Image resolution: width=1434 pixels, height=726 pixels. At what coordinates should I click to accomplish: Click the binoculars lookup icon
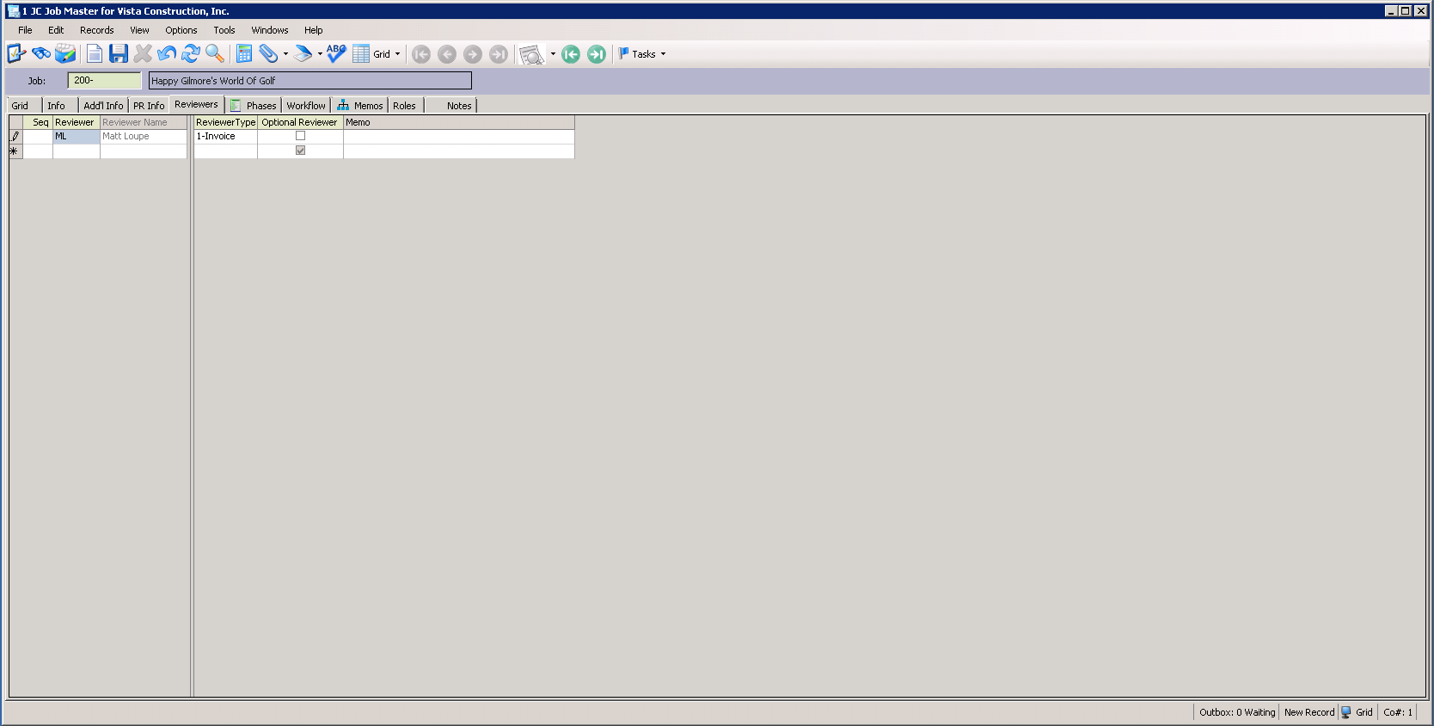click(x=41, y=54)
